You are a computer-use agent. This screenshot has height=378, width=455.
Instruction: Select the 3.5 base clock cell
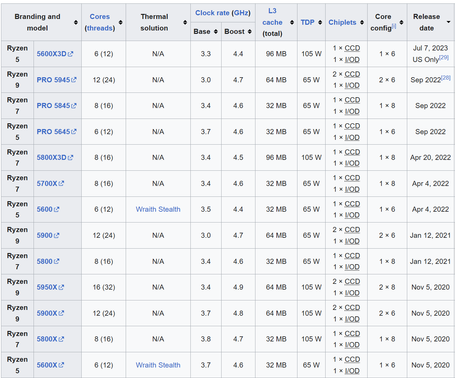[x=206, y=209]
